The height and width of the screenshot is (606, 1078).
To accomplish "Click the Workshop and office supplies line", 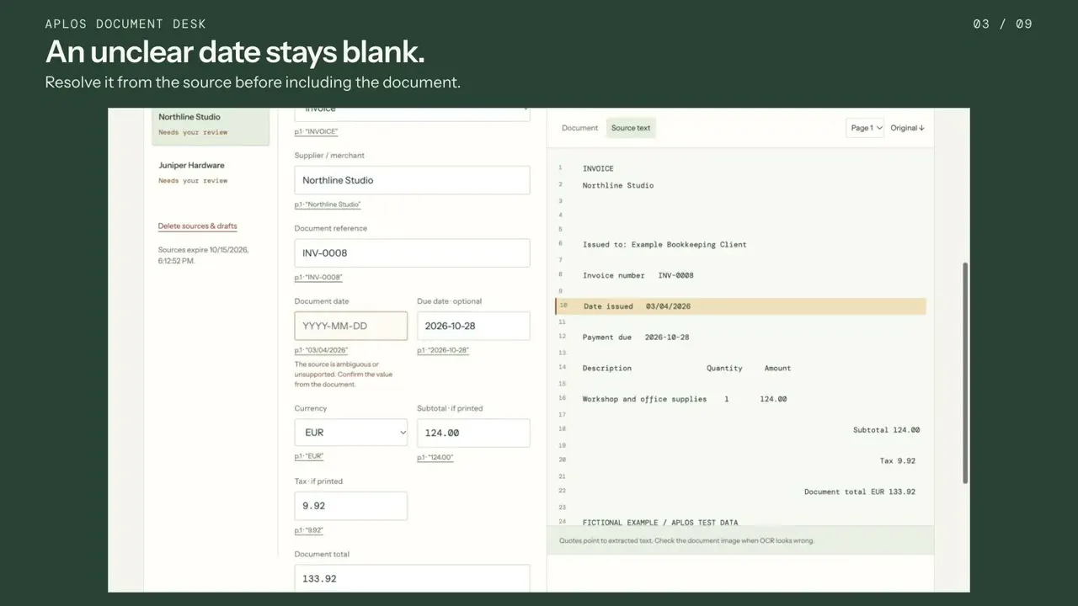I will [x=685, y=399].
